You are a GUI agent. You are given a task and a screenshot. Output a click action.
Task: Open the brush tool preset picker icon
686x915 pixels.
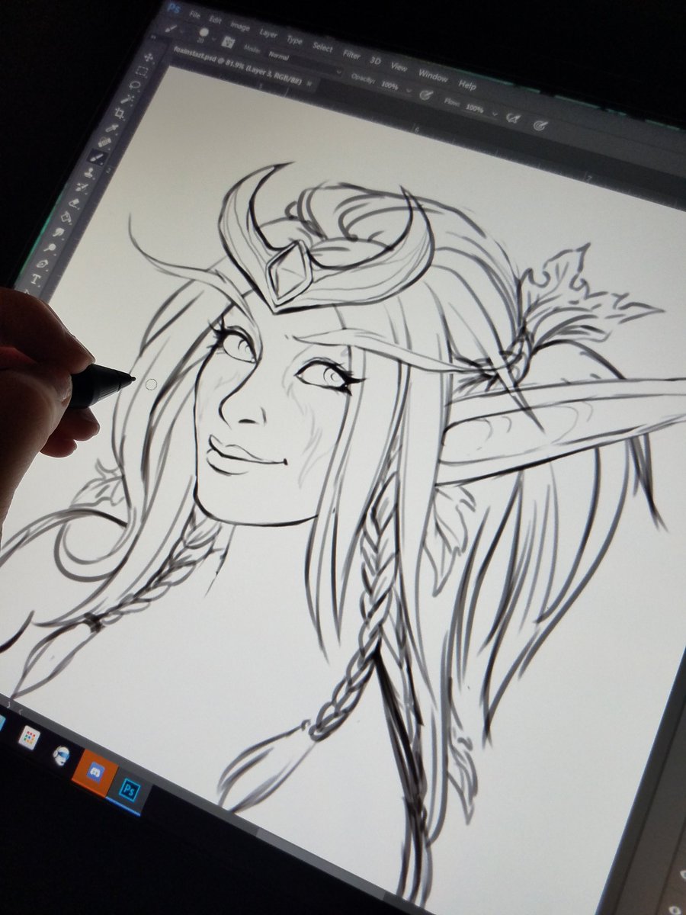[x=171, y=28]
